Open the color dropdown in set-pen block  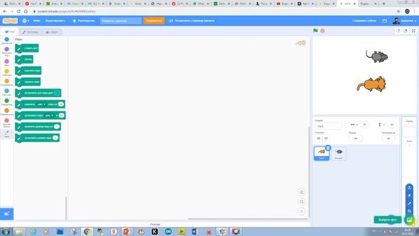pos(49,115)
